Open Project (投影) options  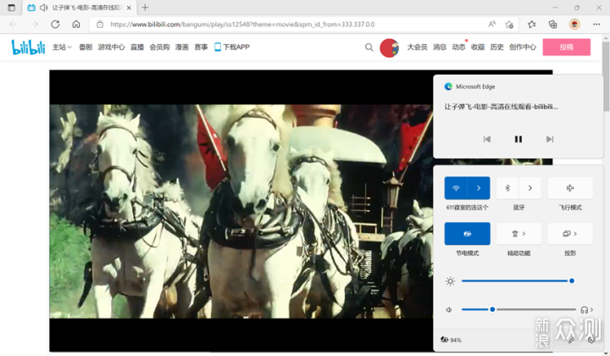pyautogui.click(x=570, y=233)
